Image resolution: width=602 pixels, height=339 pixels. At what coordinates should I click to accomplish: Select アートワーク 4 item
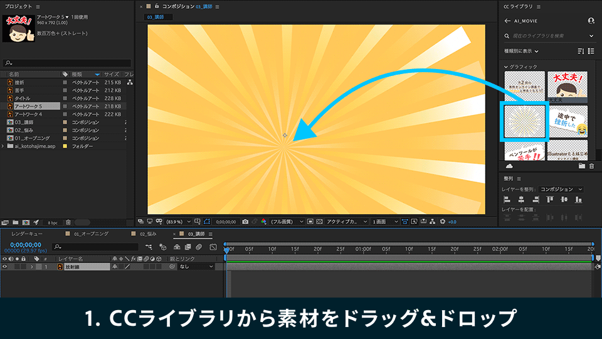pos(28,114)
